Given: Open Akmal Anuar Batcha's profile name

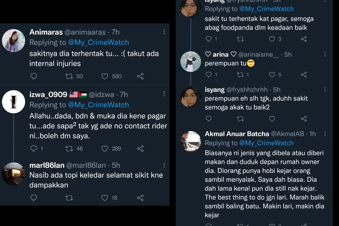Looking at the screenshot, I should pos(237,134).
